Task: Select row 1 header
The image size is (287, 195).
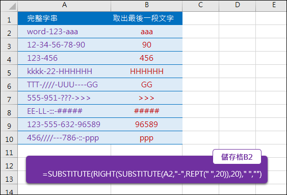Action: point(9,18)
